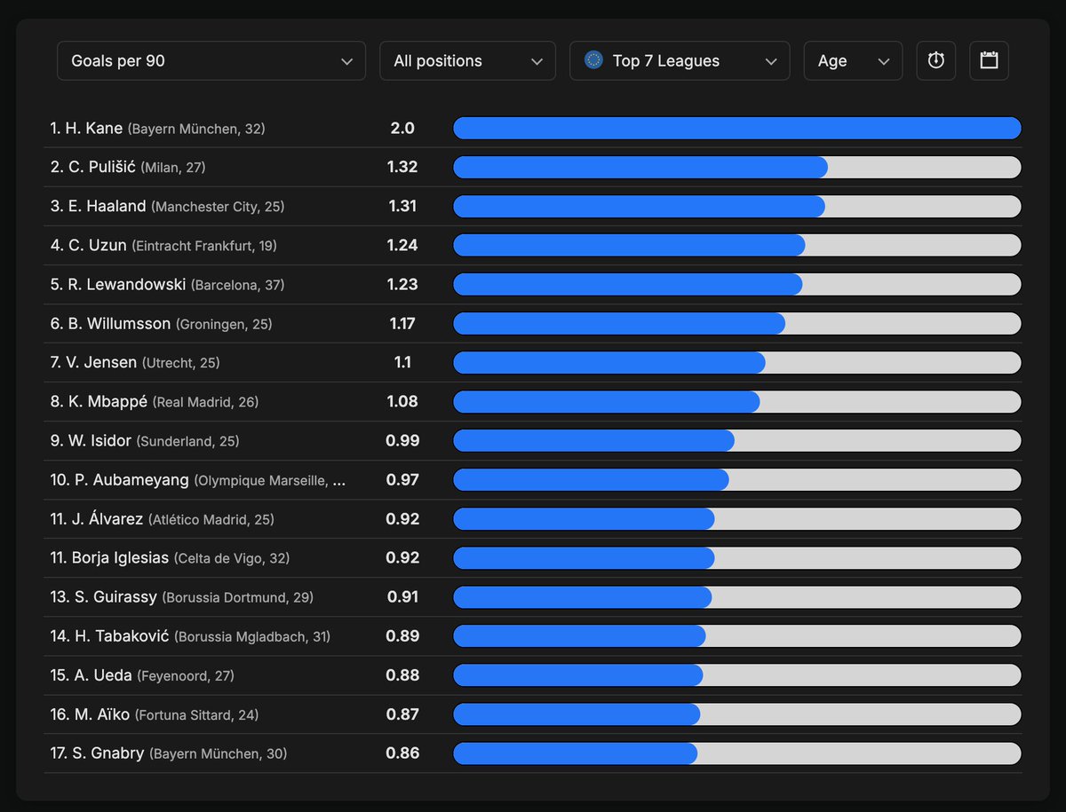Click Borja Iglesias player name
Viewport: 1066px width, 812px height.
119,558
